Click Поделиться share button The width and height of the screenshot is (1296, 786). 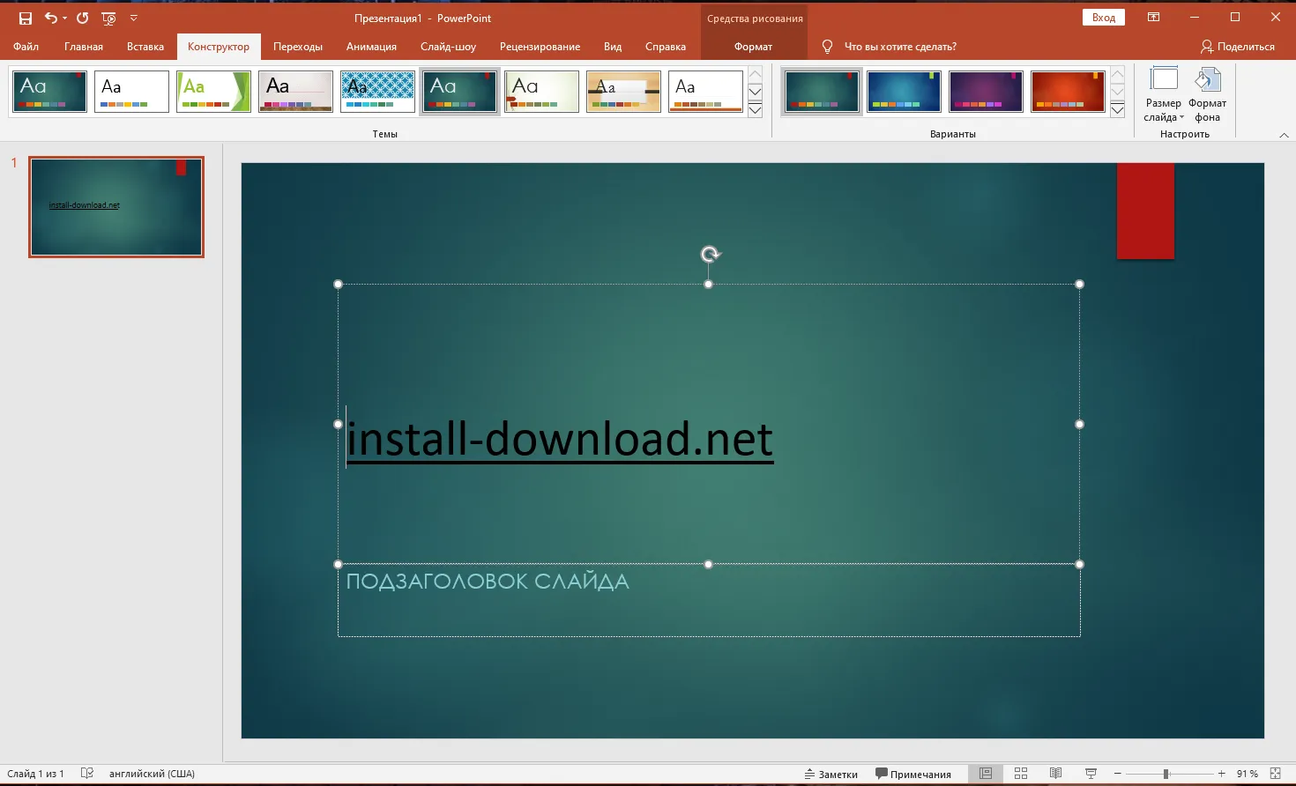(x=1238, y=47)
